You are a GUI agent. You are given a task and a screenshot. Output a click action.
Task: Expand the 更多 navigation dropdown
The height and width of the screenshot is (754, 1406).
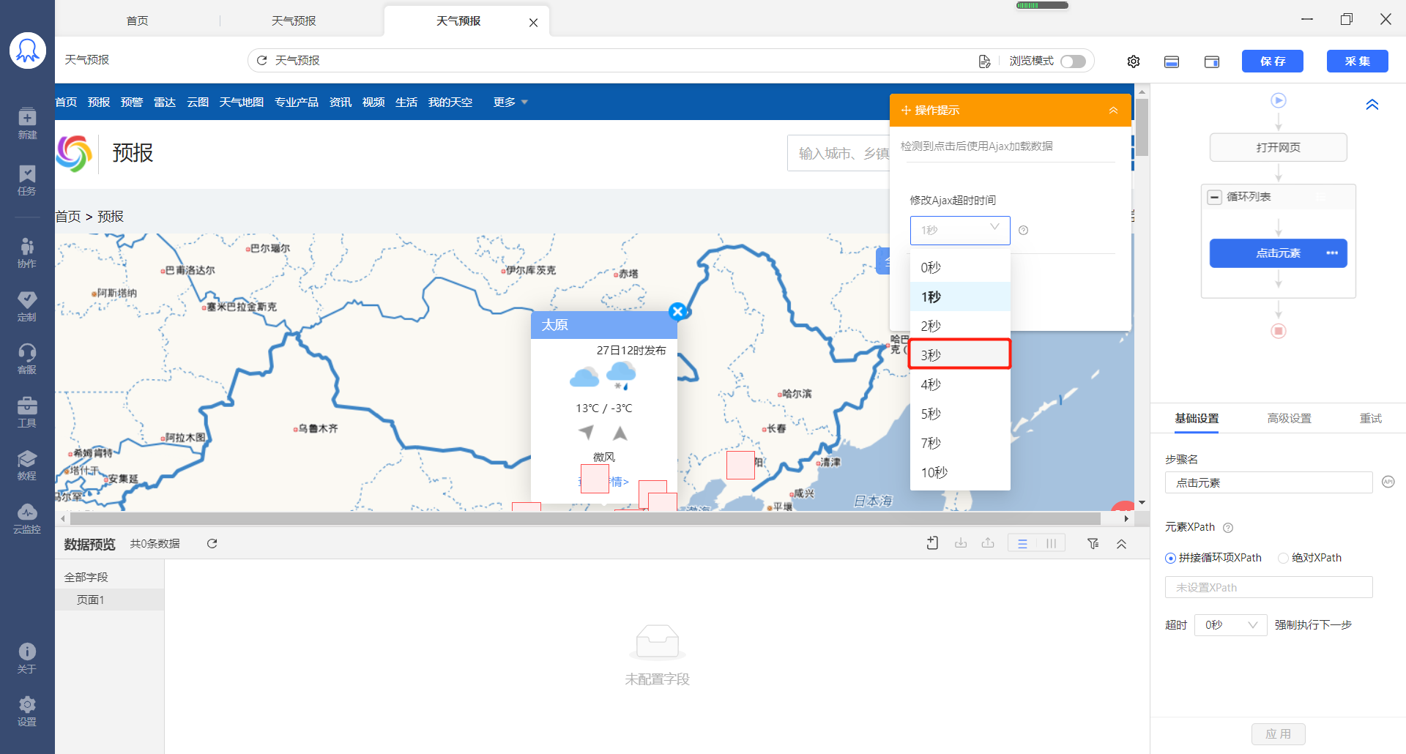[510, 102]
